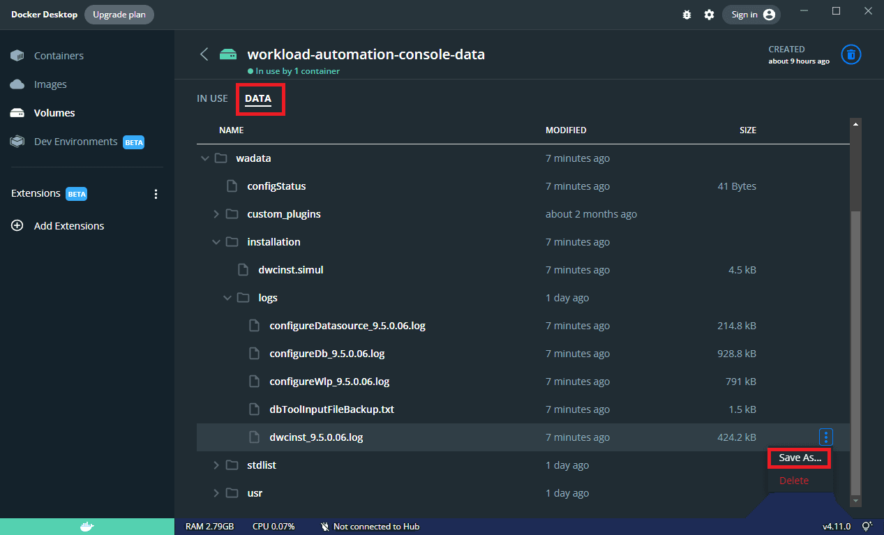Collapse the installation folder
This screenshot has width=884, height=535.
click(x=216, y=242)
